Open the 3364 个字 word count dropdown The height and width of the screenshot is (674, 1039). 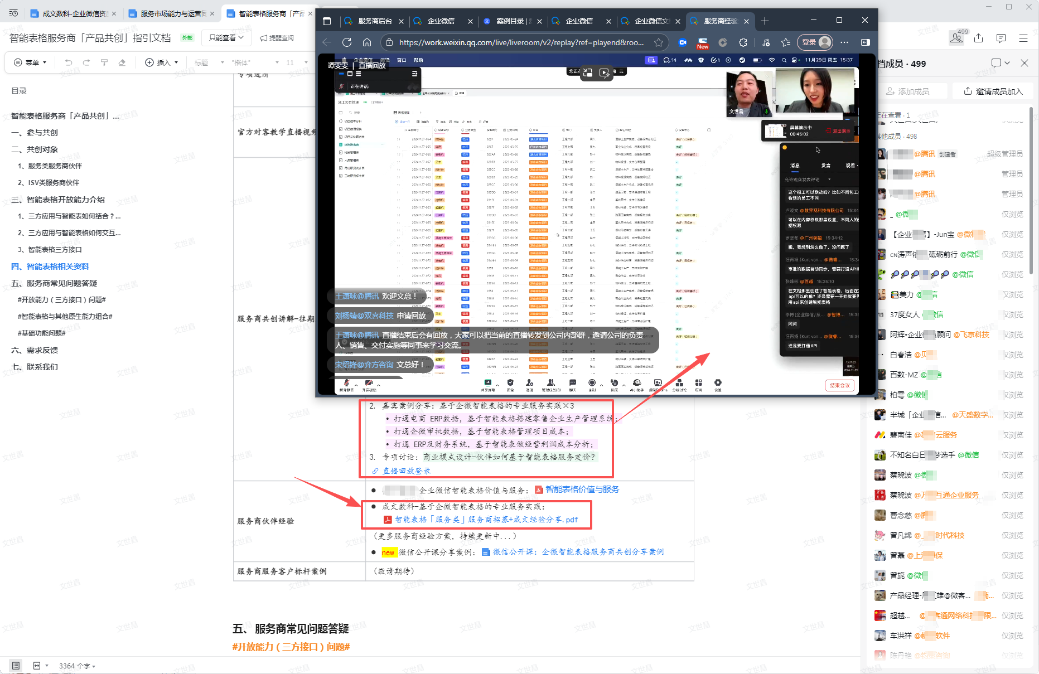tap(78, 666)
